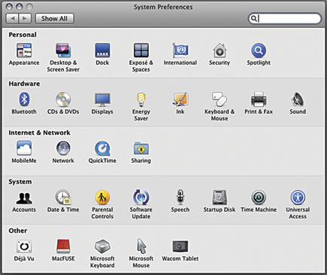Open International settings flag icon

pyautogui.click(x=180, y=50)
